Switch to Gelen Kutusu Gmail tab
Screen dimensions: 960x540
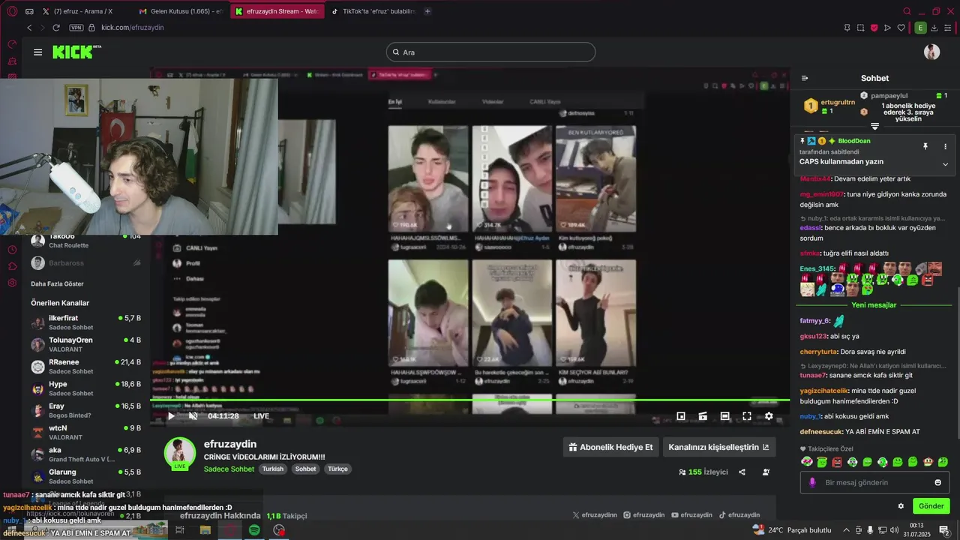pyautogui.click(x=180, y=11)
